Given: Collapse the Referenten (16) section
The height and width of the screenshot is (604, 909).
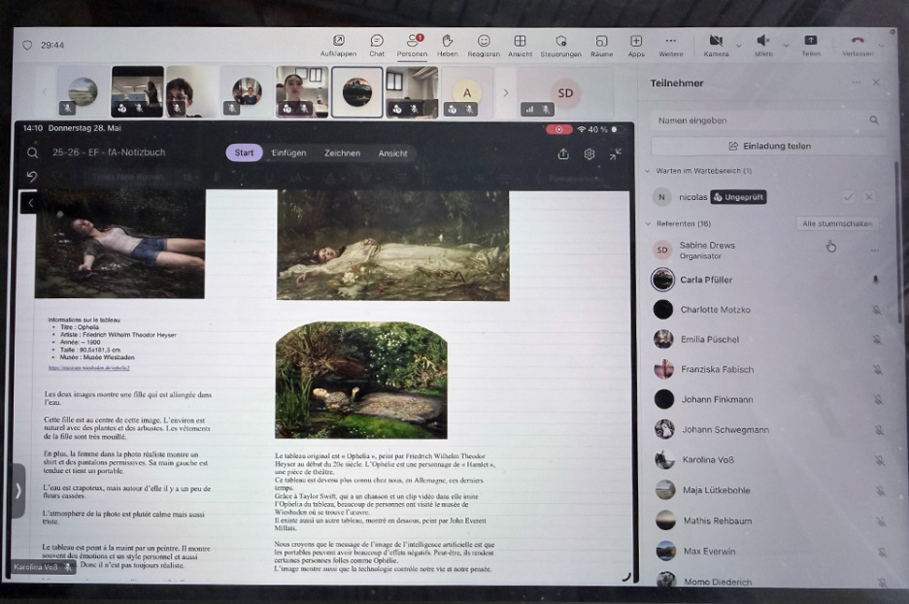Looking at the screenshot, I should (x=648, y=223).
